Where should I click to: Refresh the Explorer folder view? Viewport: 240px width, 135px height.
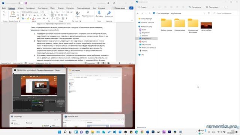pyautogui.click(x=208, y=13)
